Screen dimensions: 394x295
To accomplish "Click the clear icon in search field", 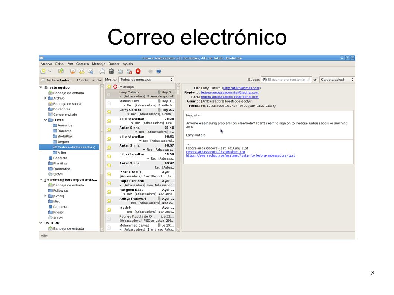I will (309, 80).
